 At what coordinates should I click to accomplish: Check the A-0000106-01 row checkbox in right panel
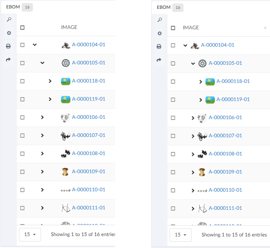(173, 118)
